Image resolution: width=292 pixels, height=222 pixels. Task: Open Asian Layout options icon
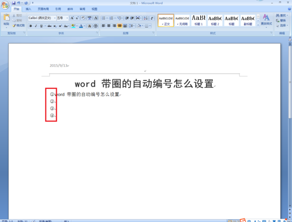[x=138, y=18]
